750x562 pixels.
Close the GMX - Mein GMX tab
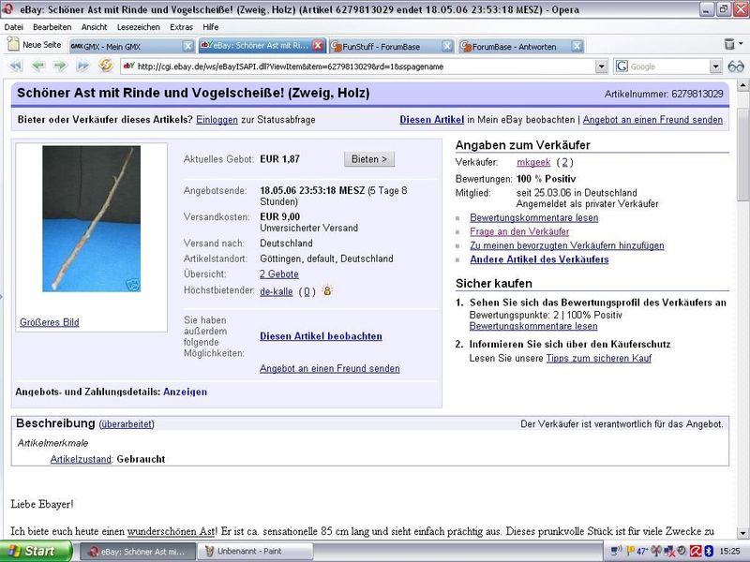[x=188, y=46]
